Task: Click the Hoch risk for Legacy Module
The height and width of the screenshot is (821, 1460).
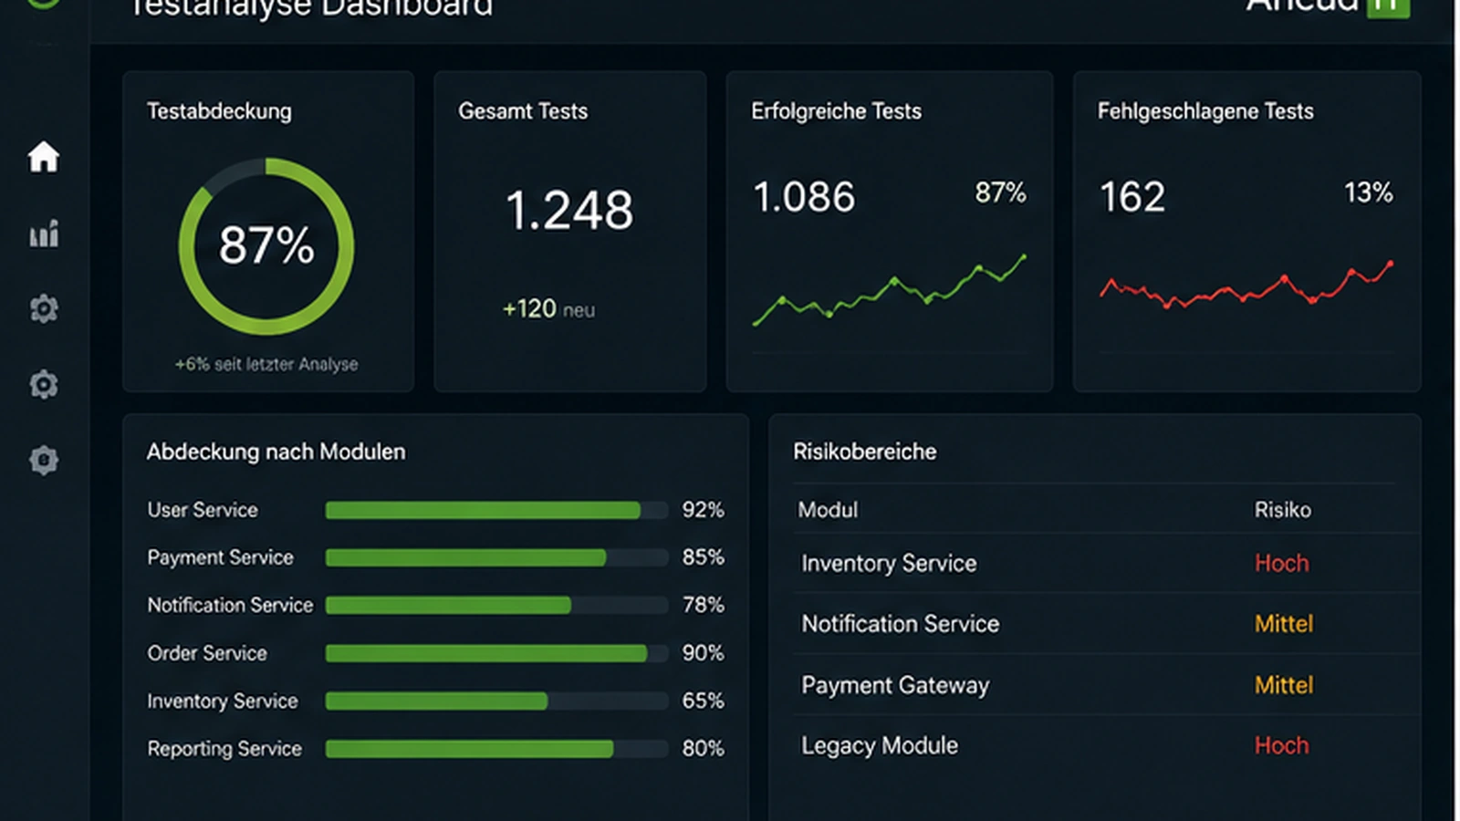Action: click(x=1281, y=745)
